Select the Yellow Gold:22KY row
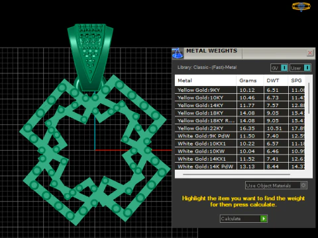Screen dimensions: 318x238 (240, 128)
